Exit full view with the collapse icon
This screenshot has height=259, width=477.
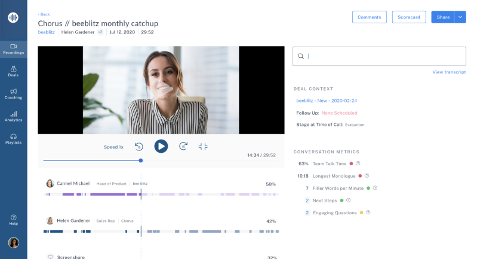click(203, 147)
